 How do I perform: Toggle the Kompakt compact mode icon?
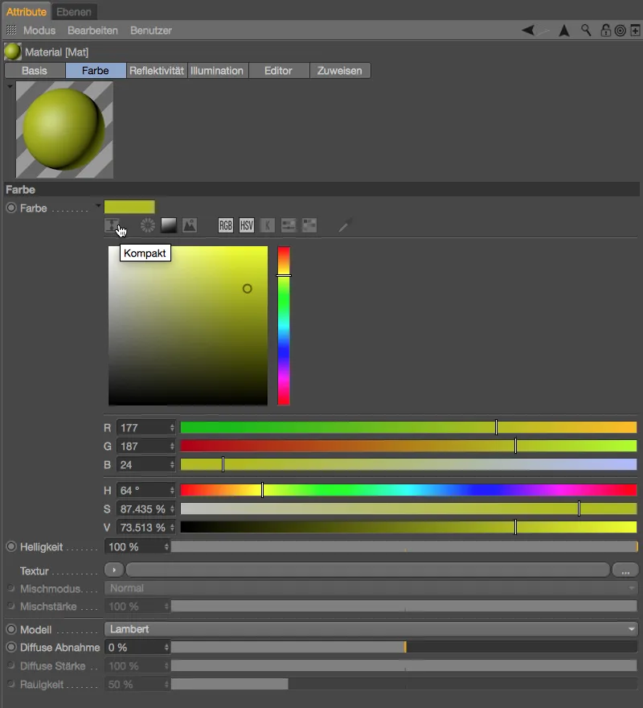[112, 224]
